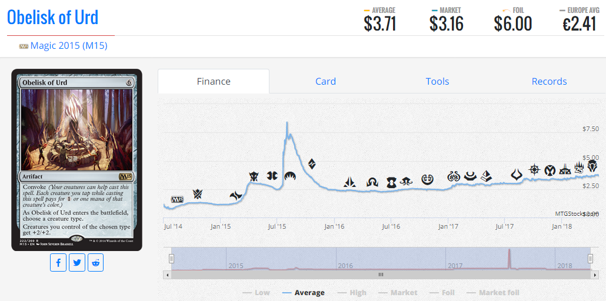
Task: Click the navigator scroll-left arrow
Action: [167, 275]
